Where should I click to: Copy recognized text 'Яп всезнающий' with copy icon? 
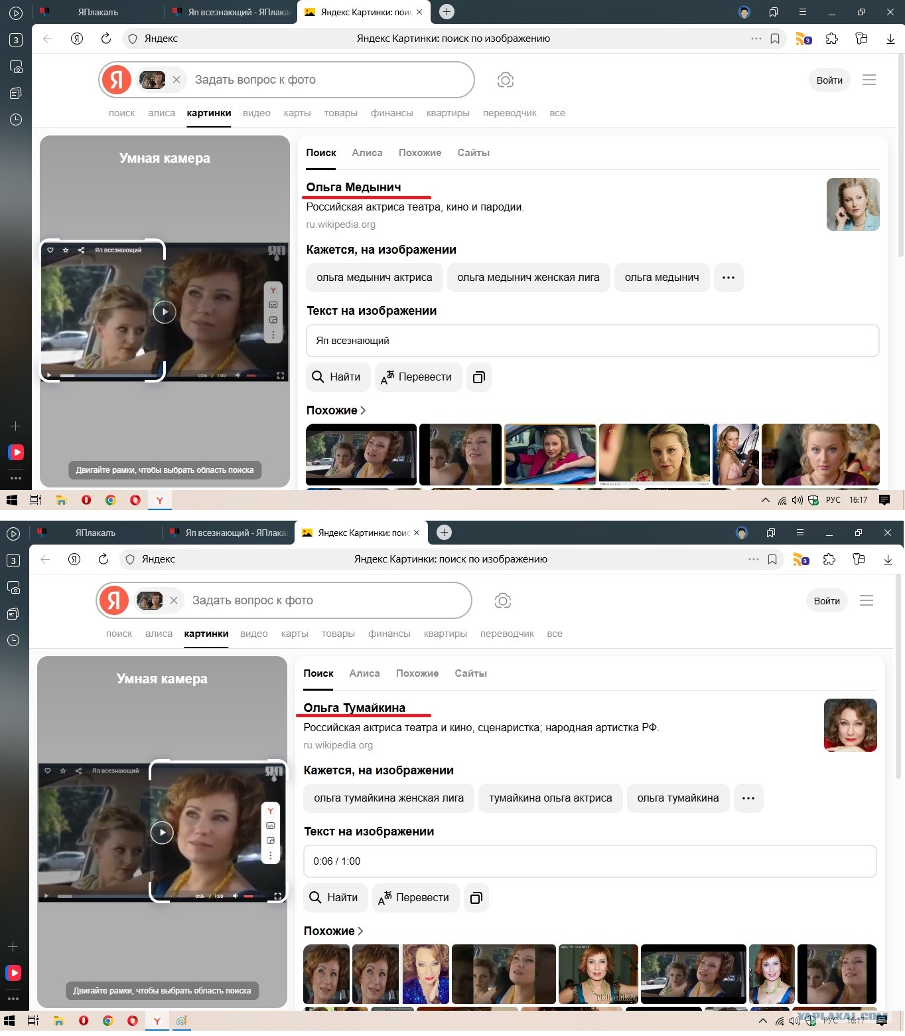[x=479, y=377]
